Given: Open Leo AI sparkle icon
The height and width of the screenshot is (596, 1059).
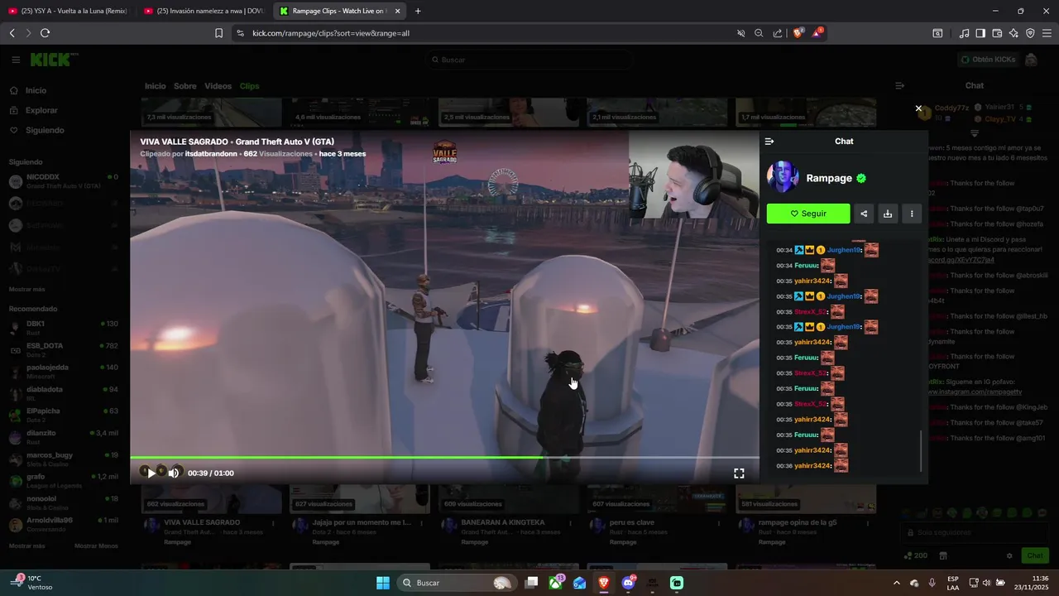Looking at the screenshot, I should click(x=1013, y=33).
